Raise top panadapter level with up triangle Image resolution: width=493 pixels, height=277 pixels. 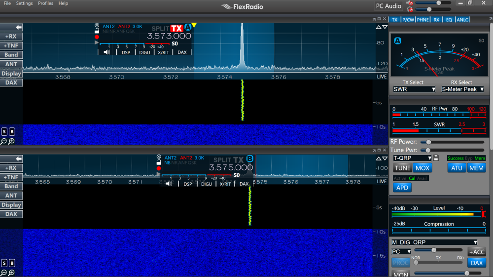click(379, 27)
